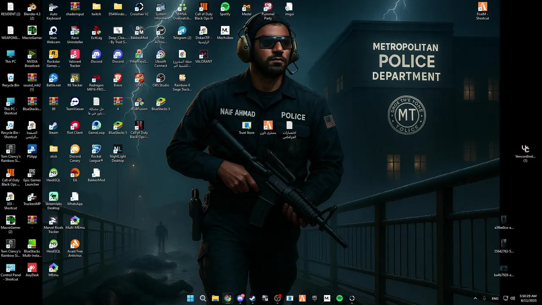This screenshot has width=542, height=305.
Task: Select the AnyDesk desktop icon
Action: coord(32,270)
